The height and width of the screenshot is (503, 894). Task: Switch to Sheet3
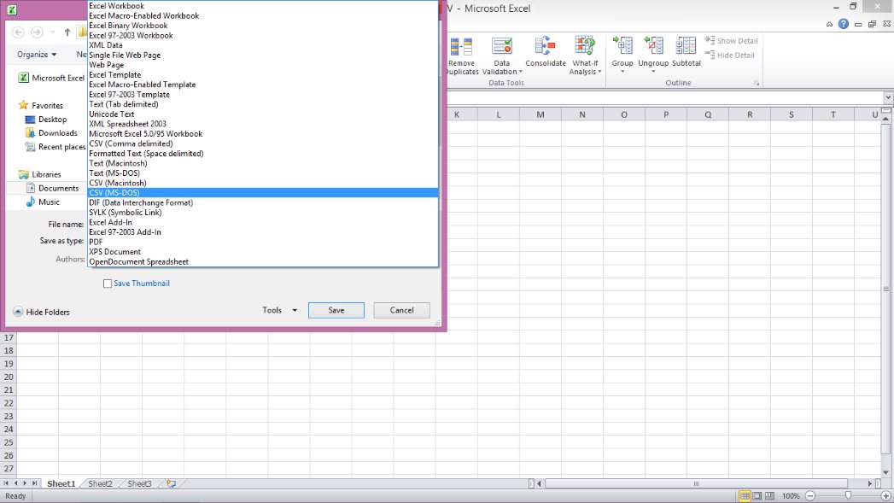[x=138, y=483]
